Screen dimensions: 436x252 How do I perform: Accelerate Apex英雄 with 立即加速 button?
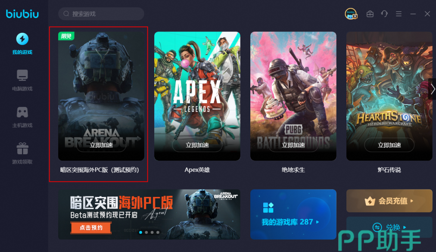click(197, 145)
